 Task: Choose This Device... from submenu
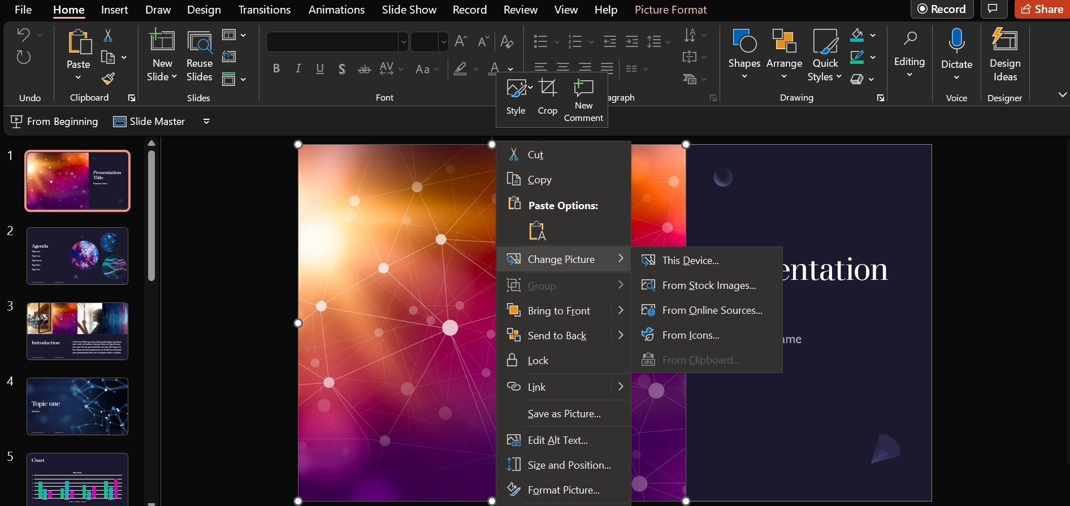(x=707, y=260)
